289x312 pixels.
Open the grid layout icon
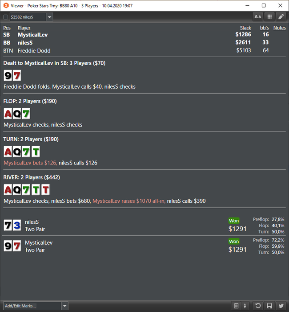point(269,17)
